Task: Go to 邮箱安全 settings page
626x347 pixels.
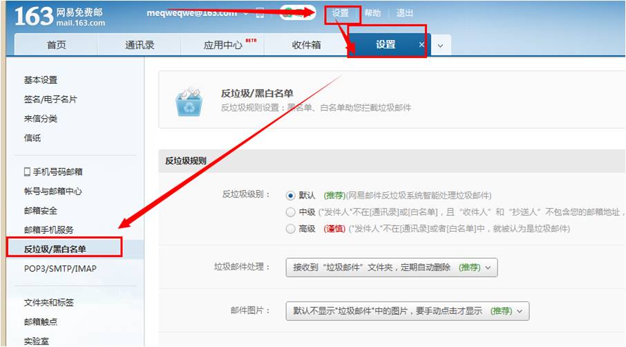Action: [41, 210]
